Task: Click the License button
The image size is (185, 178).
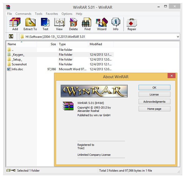Action: coord(155,94)
